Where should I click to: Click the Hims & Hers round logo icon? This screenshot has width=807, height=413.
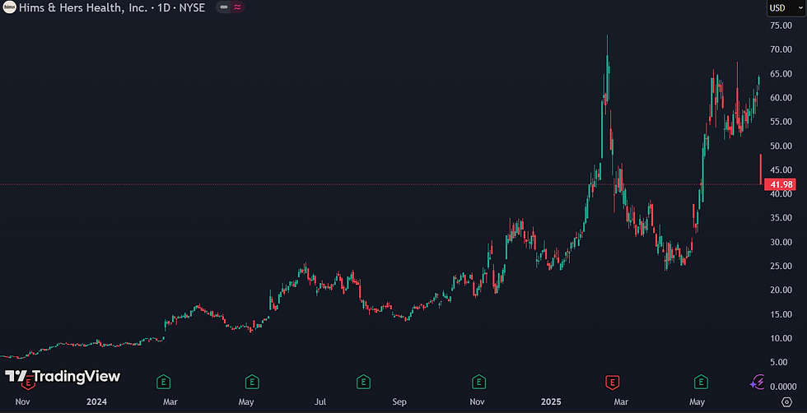[9, 7]
